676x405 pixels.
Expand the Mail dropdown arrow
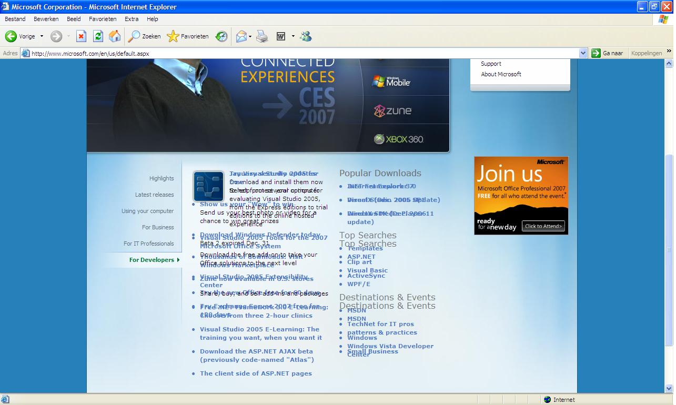(x=250, y=36)
